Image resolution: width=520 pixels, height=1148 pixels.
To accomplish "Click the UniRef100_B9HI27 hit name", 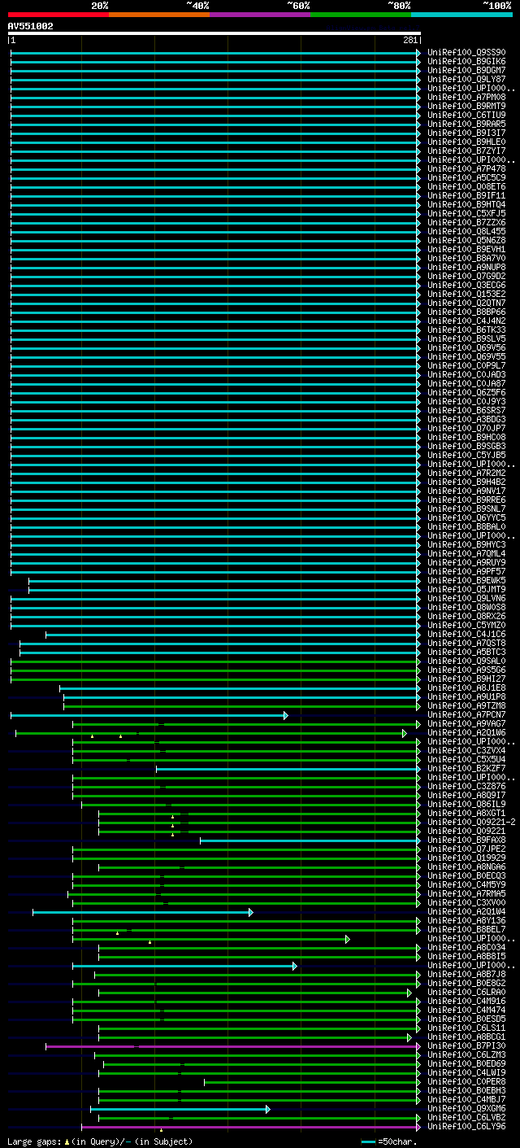I will point(466,679).
